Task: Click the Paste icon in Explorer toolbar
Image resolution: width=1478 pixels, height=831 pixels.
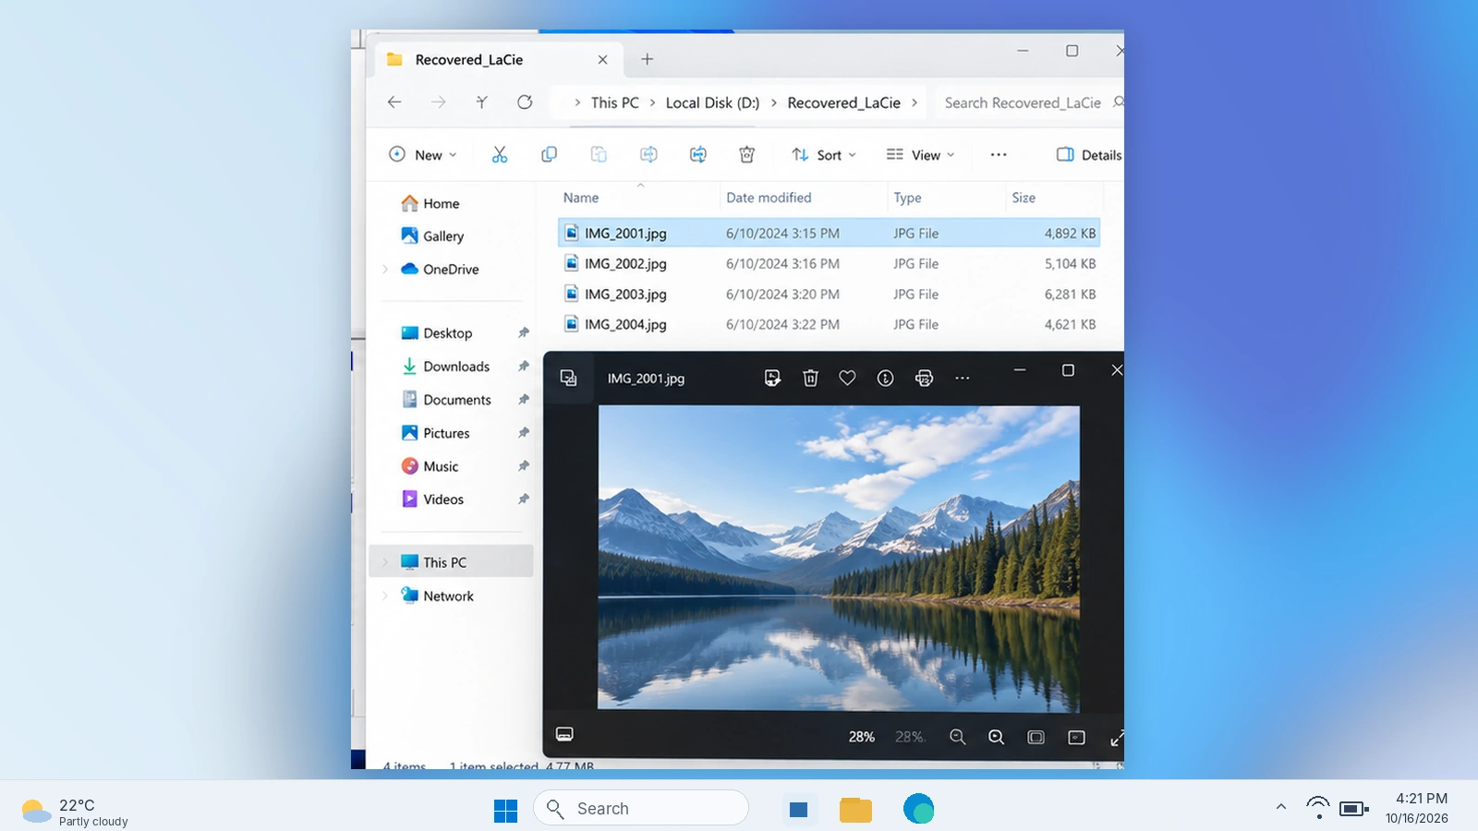Action: (x=599, y=155)
